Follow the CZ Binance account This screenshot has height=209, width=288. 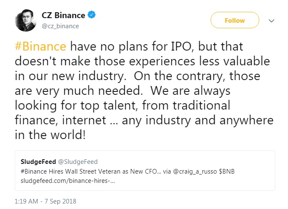[235, 20]
